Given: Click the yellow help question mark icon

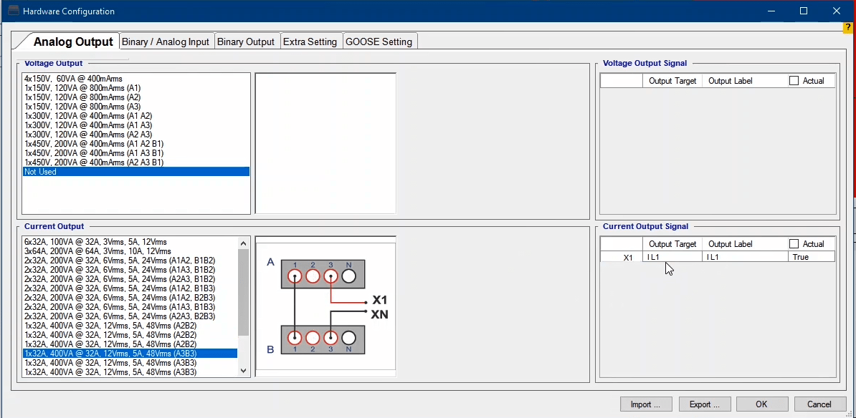Looking at the screenshot, I should 849,27.
